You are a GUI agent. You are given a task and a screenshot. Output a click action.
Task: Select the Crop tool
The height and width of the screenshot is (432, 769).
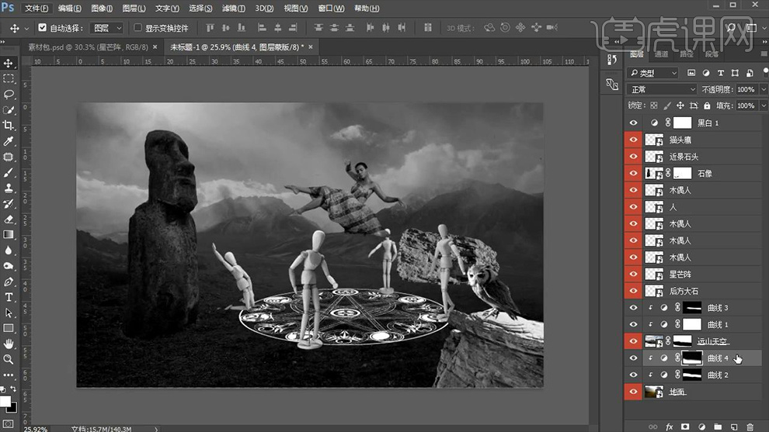click(9, 126)
